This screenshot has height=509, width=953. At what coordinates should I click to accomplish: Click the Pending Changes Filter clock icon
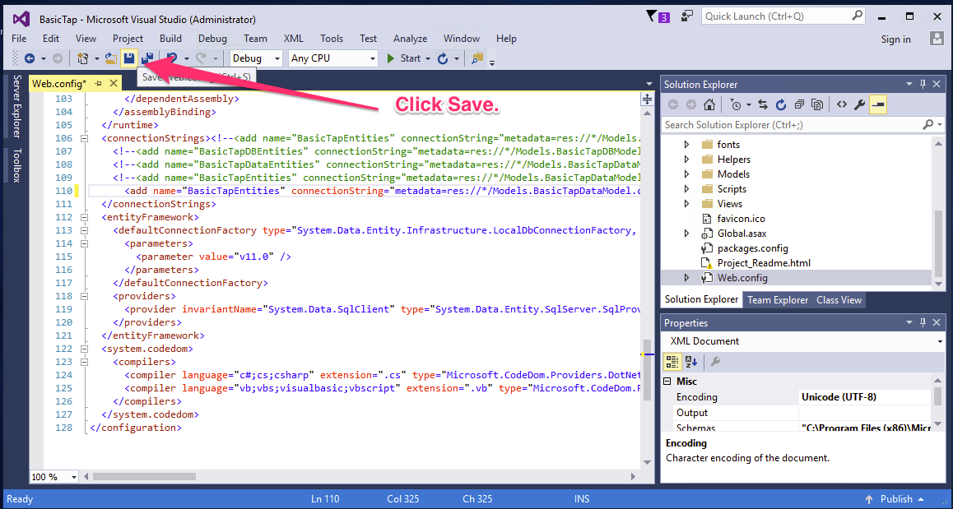tap(736, 104)
